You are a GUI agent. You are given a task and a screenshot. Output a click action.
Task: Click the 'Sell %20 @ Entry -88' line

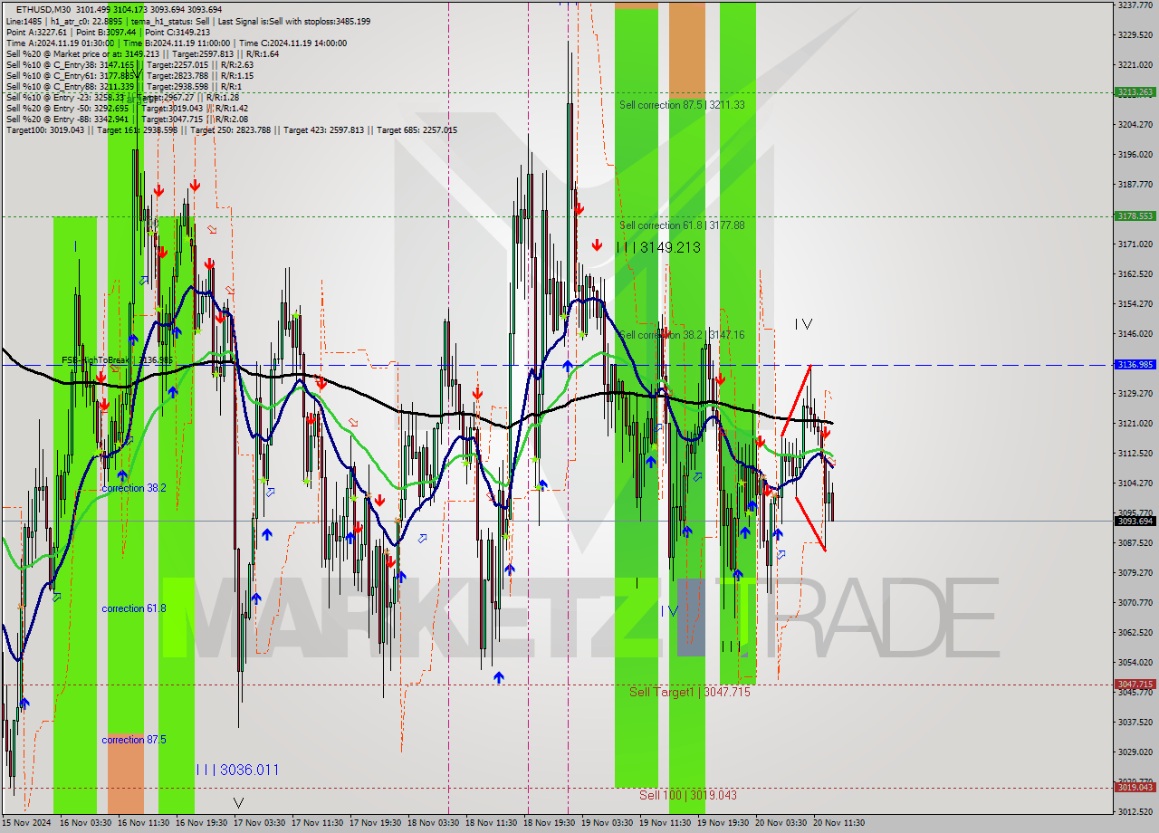tap(127, 120)
